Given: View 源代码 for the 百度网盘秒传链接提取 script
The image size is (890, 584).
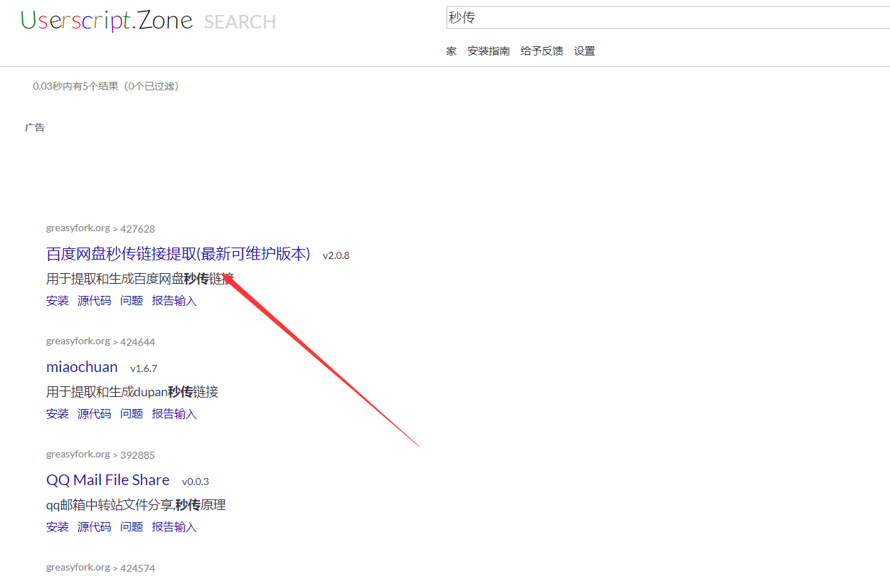Looking at the screenshot, I should pos(95,301).
